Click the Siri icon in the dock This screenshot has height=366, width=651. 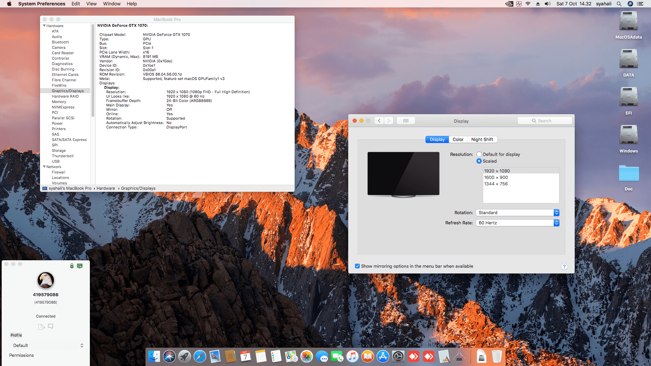click(x=169, y=357)
